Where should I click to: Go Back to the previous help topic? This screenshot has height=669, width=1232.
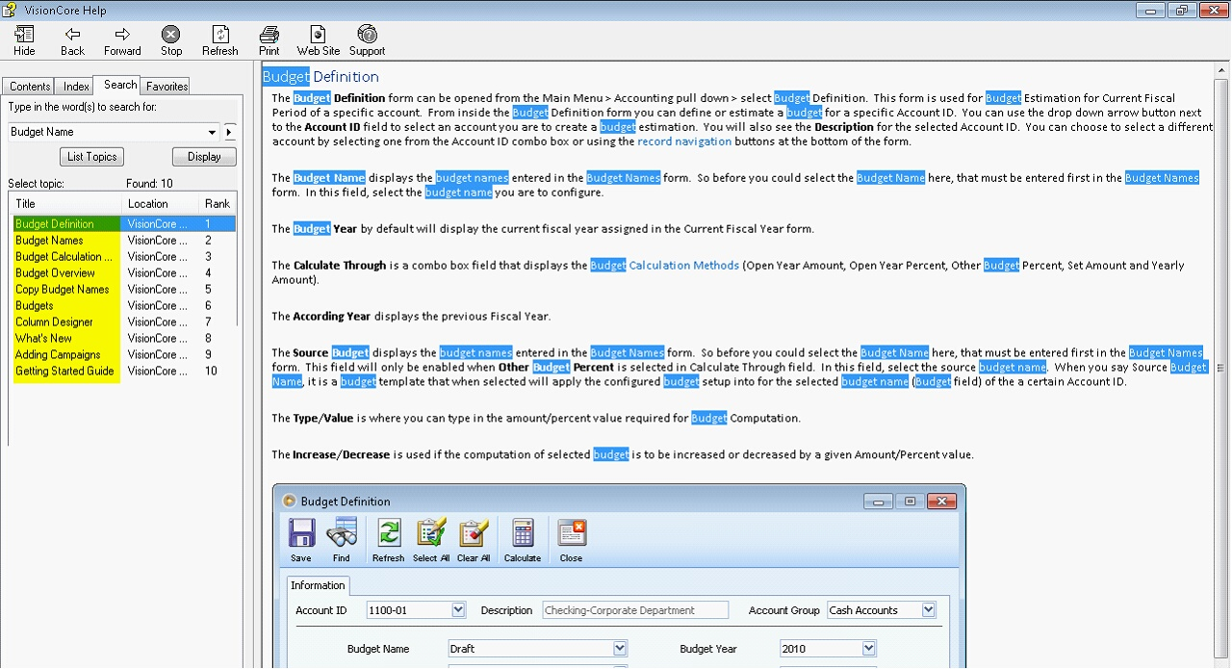point(72,40)
